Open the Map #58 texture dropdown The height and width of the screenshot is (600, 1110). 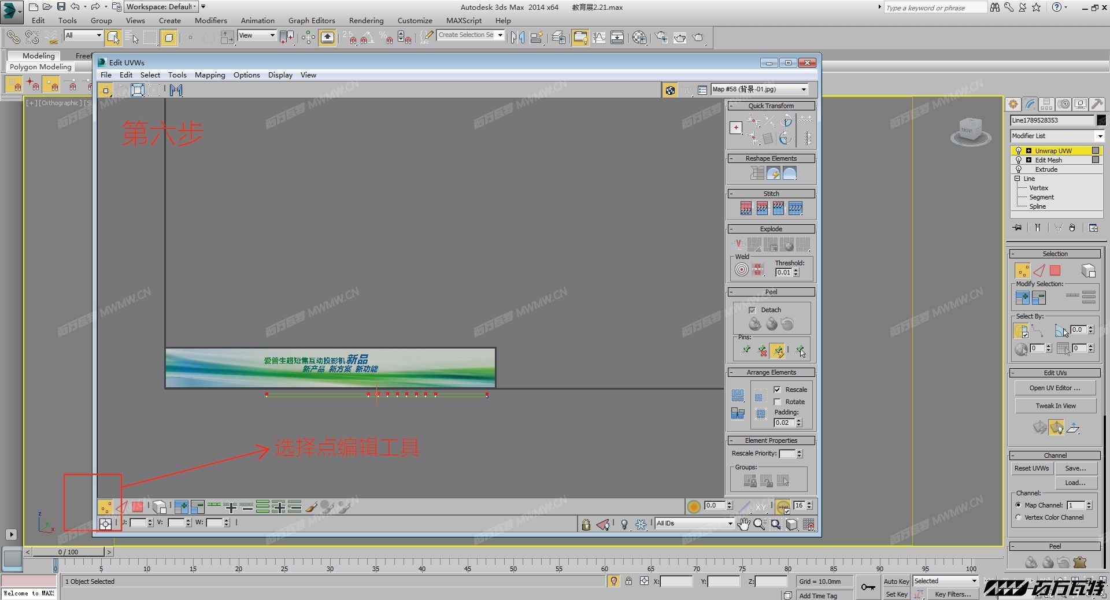pos(760,90)
